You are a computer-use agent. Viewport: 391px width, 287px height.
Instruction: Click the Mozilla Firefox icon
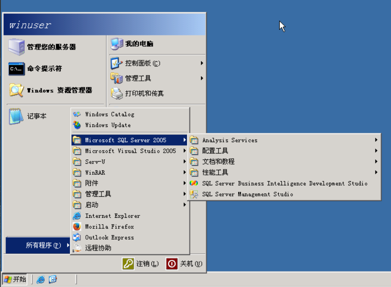tap(77, 226)
